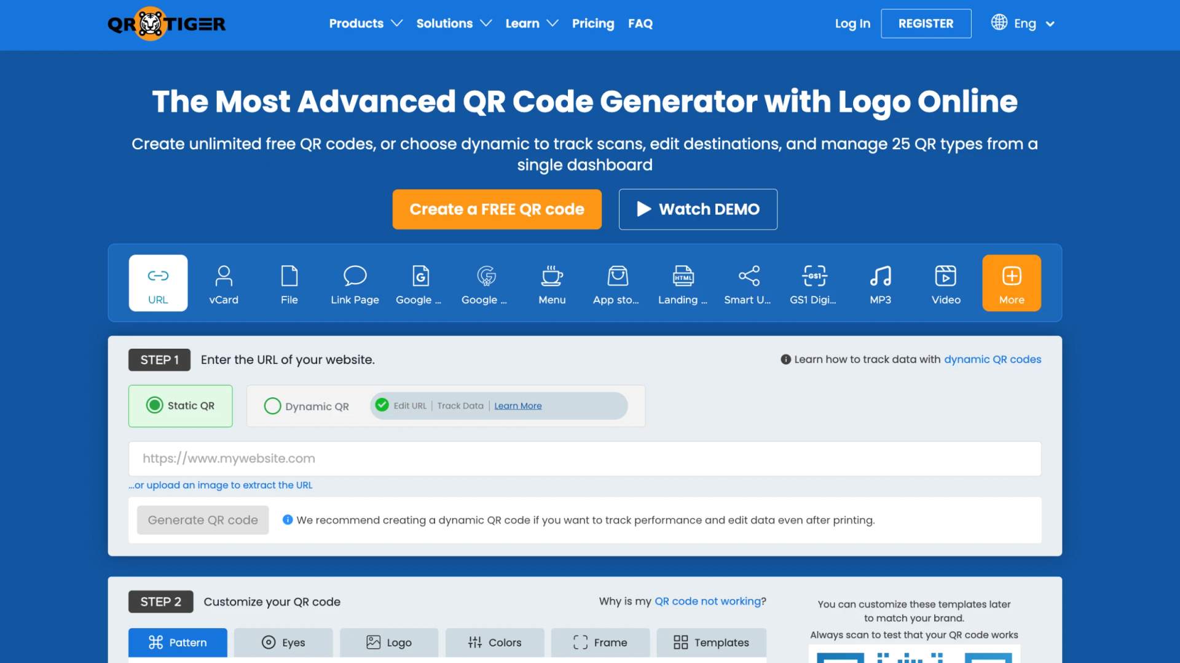The height and width of the screenshot is (663, 1180).
Task: Click the globe language icon
Action: pos(999,23)
